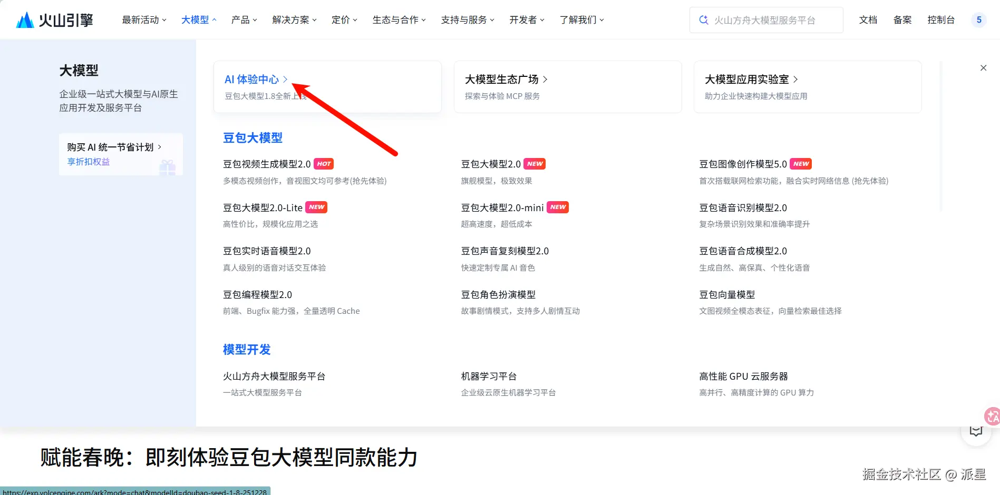This screenshot has width=1000, height=495.
Task: Expand the 最新活动 dropdown menu
Action: [x=144, y=20]
